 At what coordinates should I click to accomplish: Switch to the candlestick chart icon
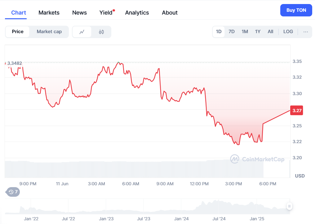coord(101,32)
